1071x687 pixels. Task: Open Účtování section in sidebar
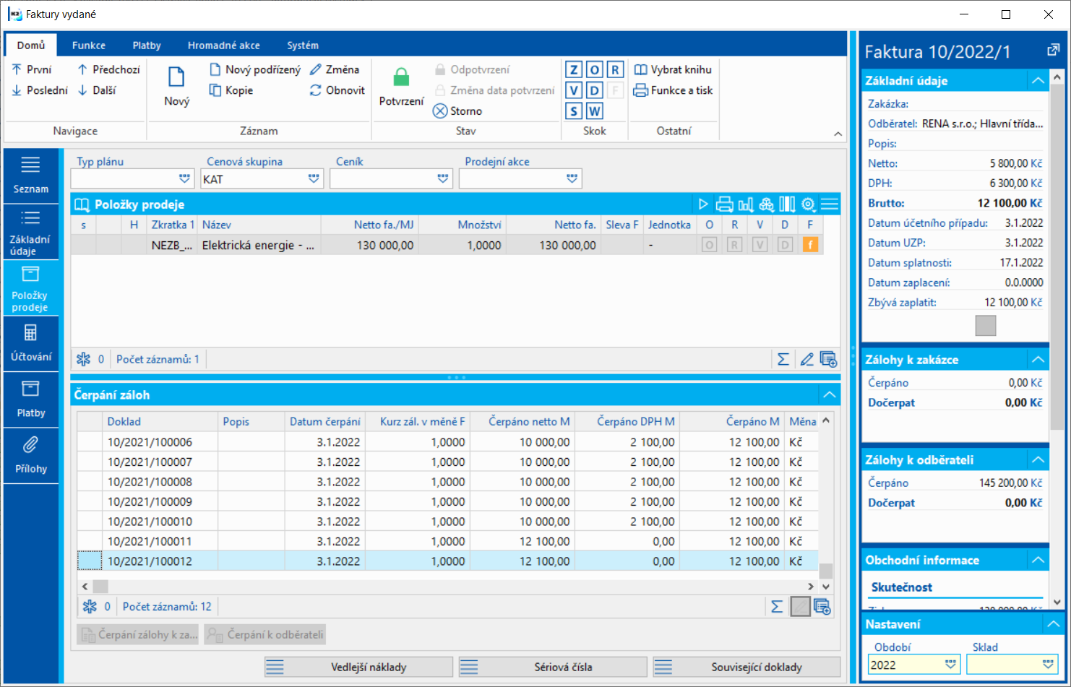point(31,343)
